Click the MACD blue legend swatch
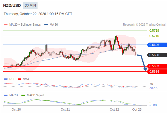168x114 pixels. pos(6,95)
